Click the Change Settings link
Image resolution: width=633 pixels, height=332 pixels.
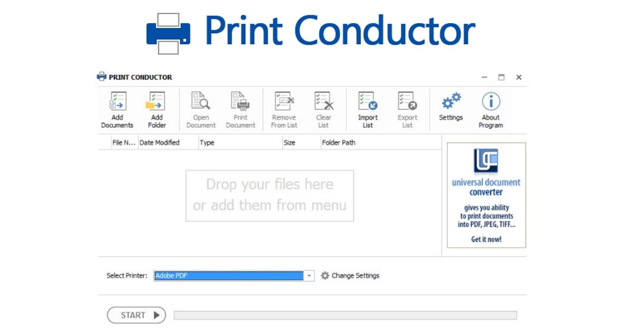(356, 276)
